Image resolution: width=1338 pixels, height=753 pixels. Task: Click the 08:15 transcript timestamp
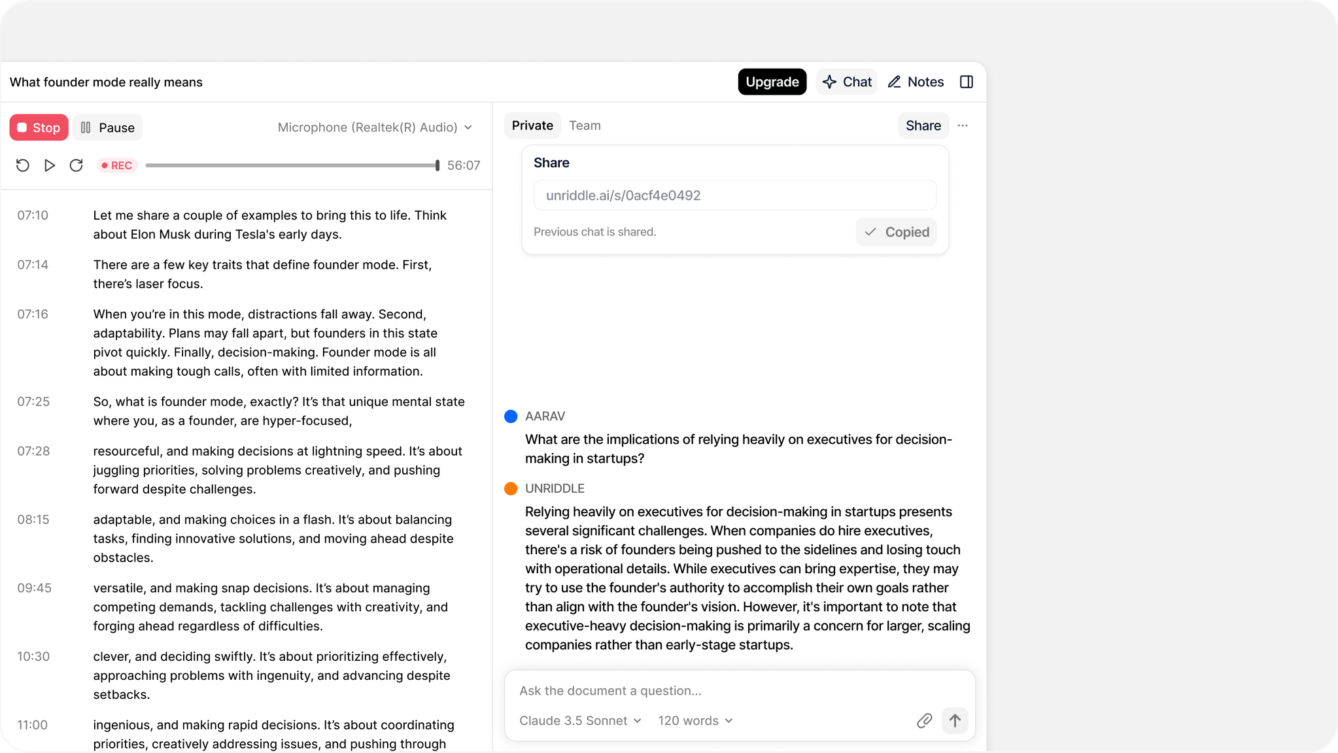tap(33, 520)
